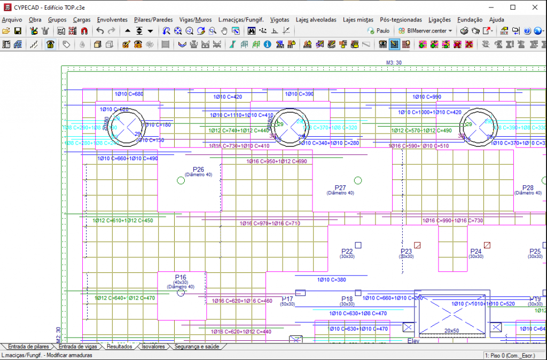Open the Vigas/Muros menu

196,20
